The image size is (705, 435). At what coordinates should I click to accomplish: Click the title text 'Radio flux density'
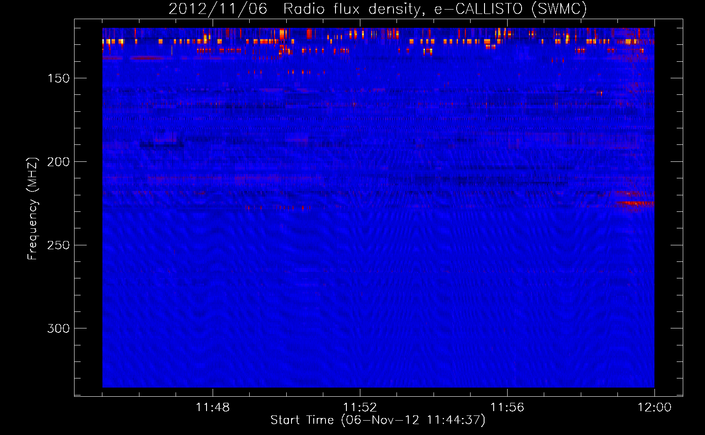coord(353,9)
